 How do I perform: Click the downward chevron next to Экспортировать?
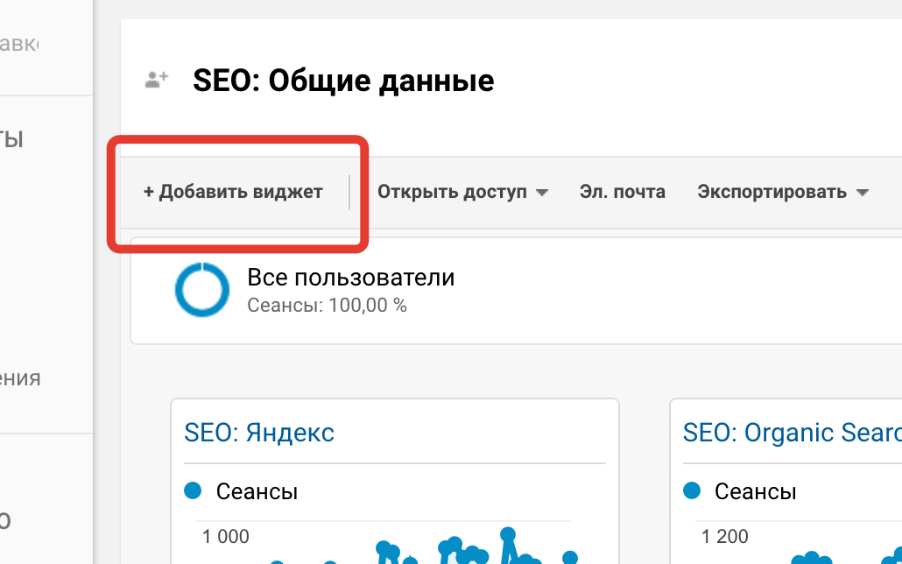point(863,192)
